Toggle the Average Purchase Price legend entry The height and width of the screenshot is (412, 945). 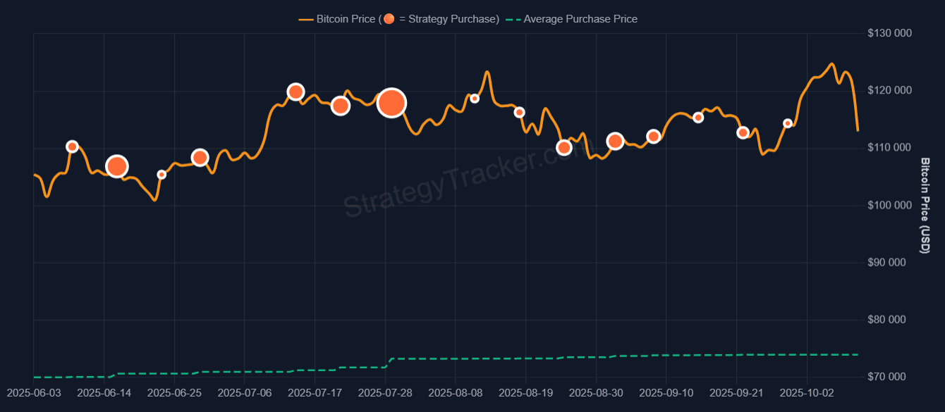(x=580, y=19)
